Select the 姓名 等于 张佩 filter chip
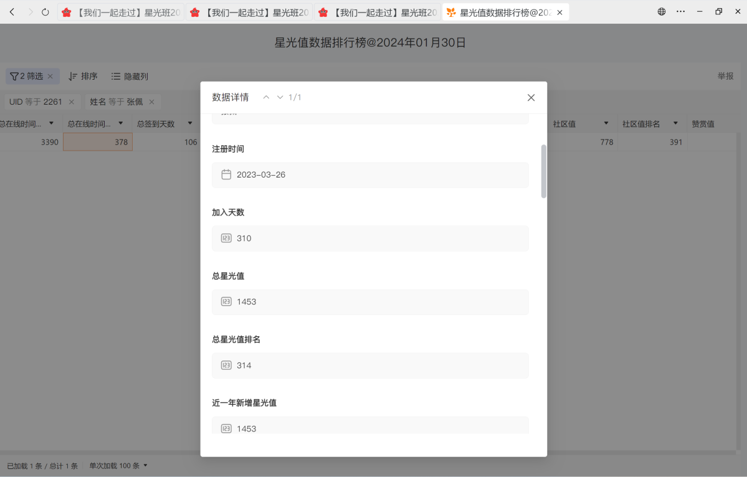Screen dimensions: 747x477 click(x=122, y=102)
